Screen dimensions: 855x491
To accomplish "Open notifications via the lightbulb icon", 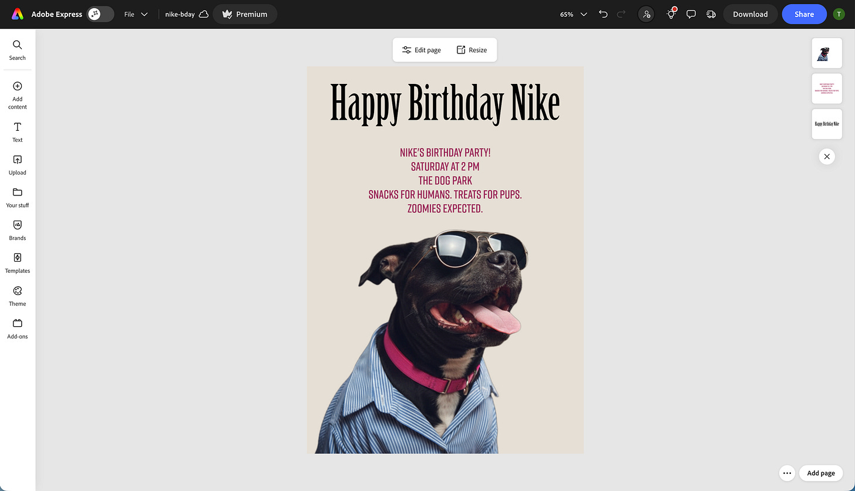I will 671,14.
